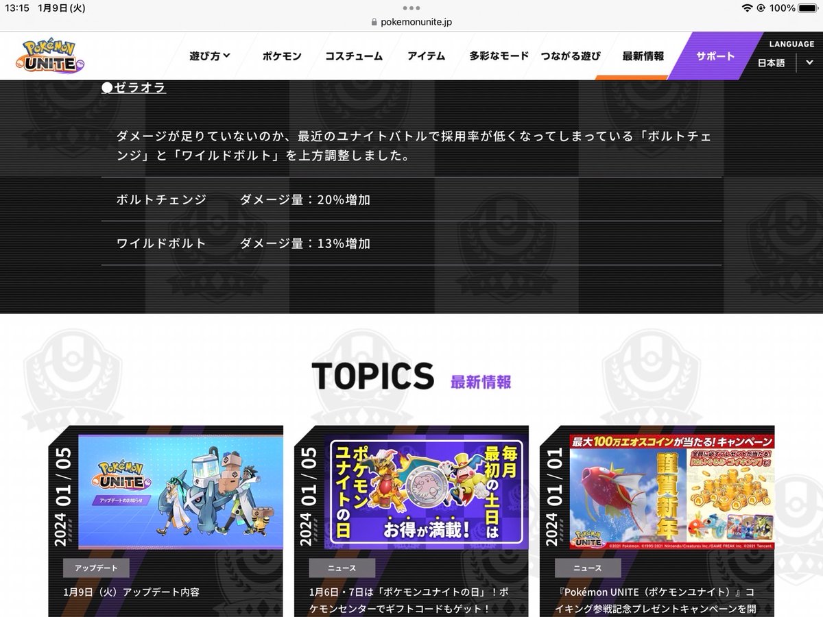
Task: Tap the battery indicator icon
Action: point(808,8)
